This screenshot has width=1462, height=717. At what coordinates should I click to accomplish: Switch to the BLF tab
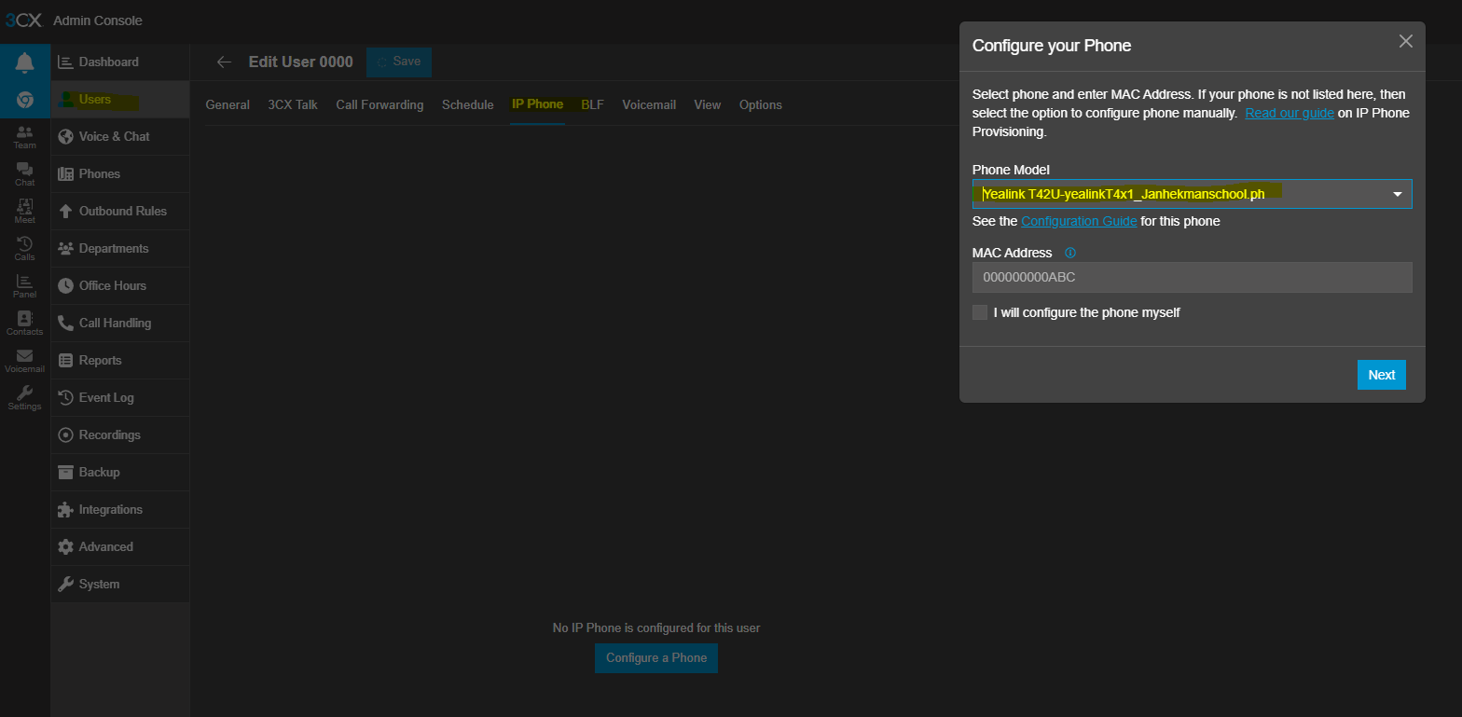593,104
